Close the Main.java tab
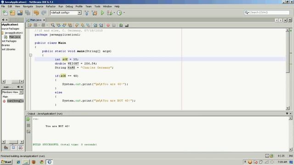This screenshot has width=294, height=165. (x=44, y=20)
